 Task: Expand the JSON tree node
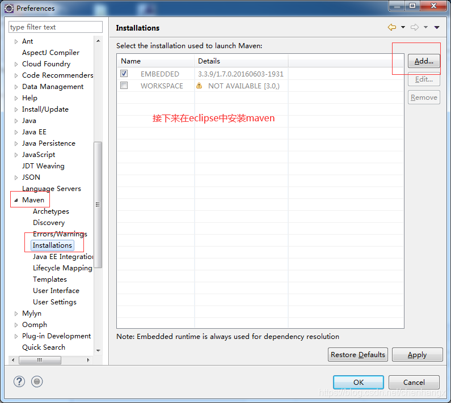pyautogui.click(x=16, y=177)
